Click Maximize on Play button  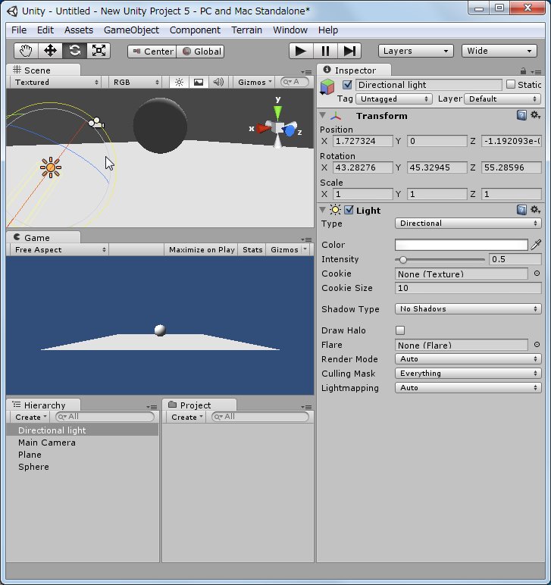click(x=202, y=249)
